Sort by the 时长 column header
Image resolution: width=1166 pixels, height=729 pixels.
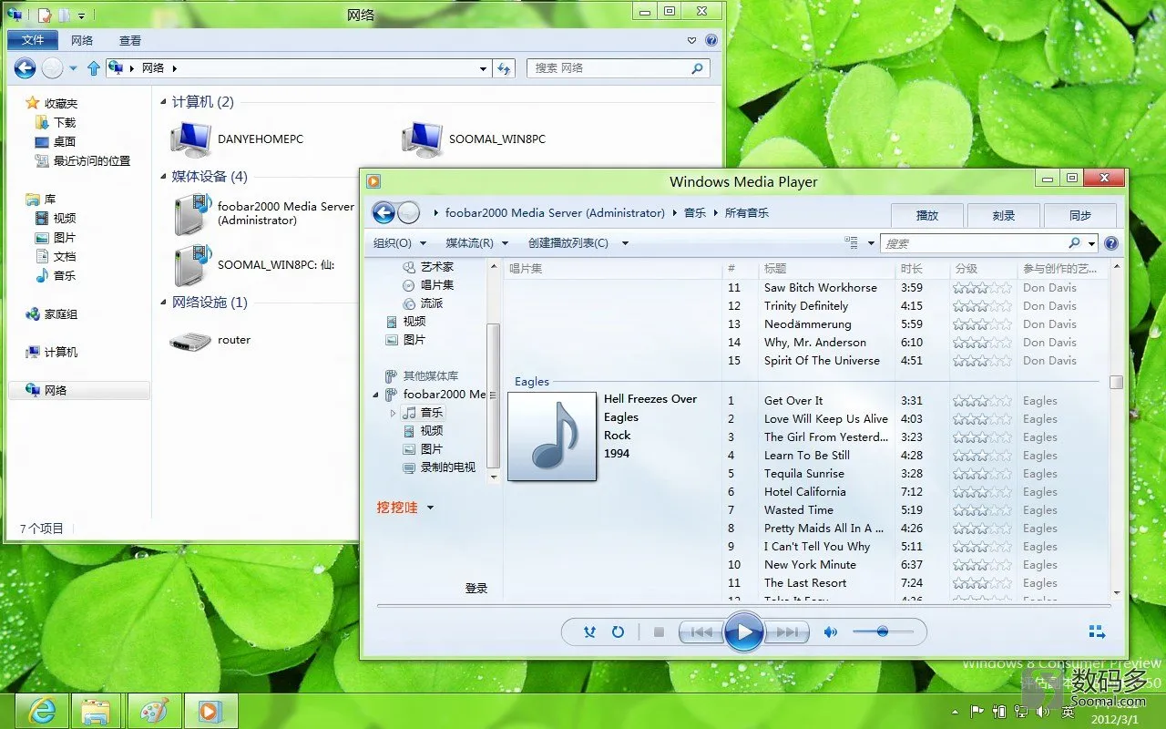pyautogui.click(x=922, y=269)
